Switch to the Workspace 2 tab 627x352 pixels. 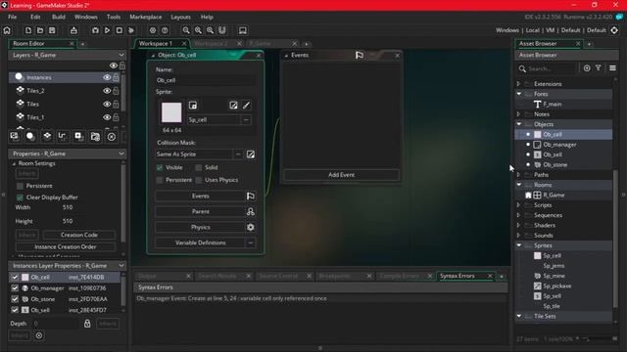[211, 43]
